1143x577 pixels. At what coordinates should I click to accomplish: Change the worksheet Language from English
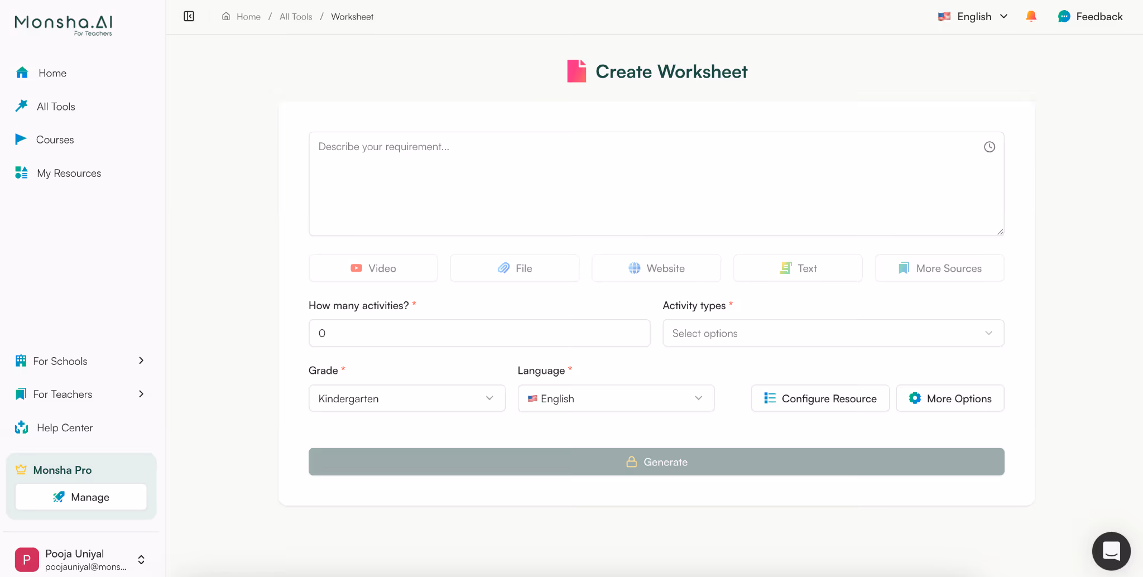(615, 398)
